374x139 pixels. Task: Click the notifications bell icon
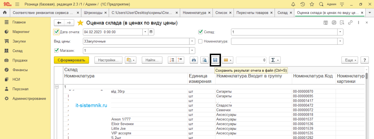293,4
